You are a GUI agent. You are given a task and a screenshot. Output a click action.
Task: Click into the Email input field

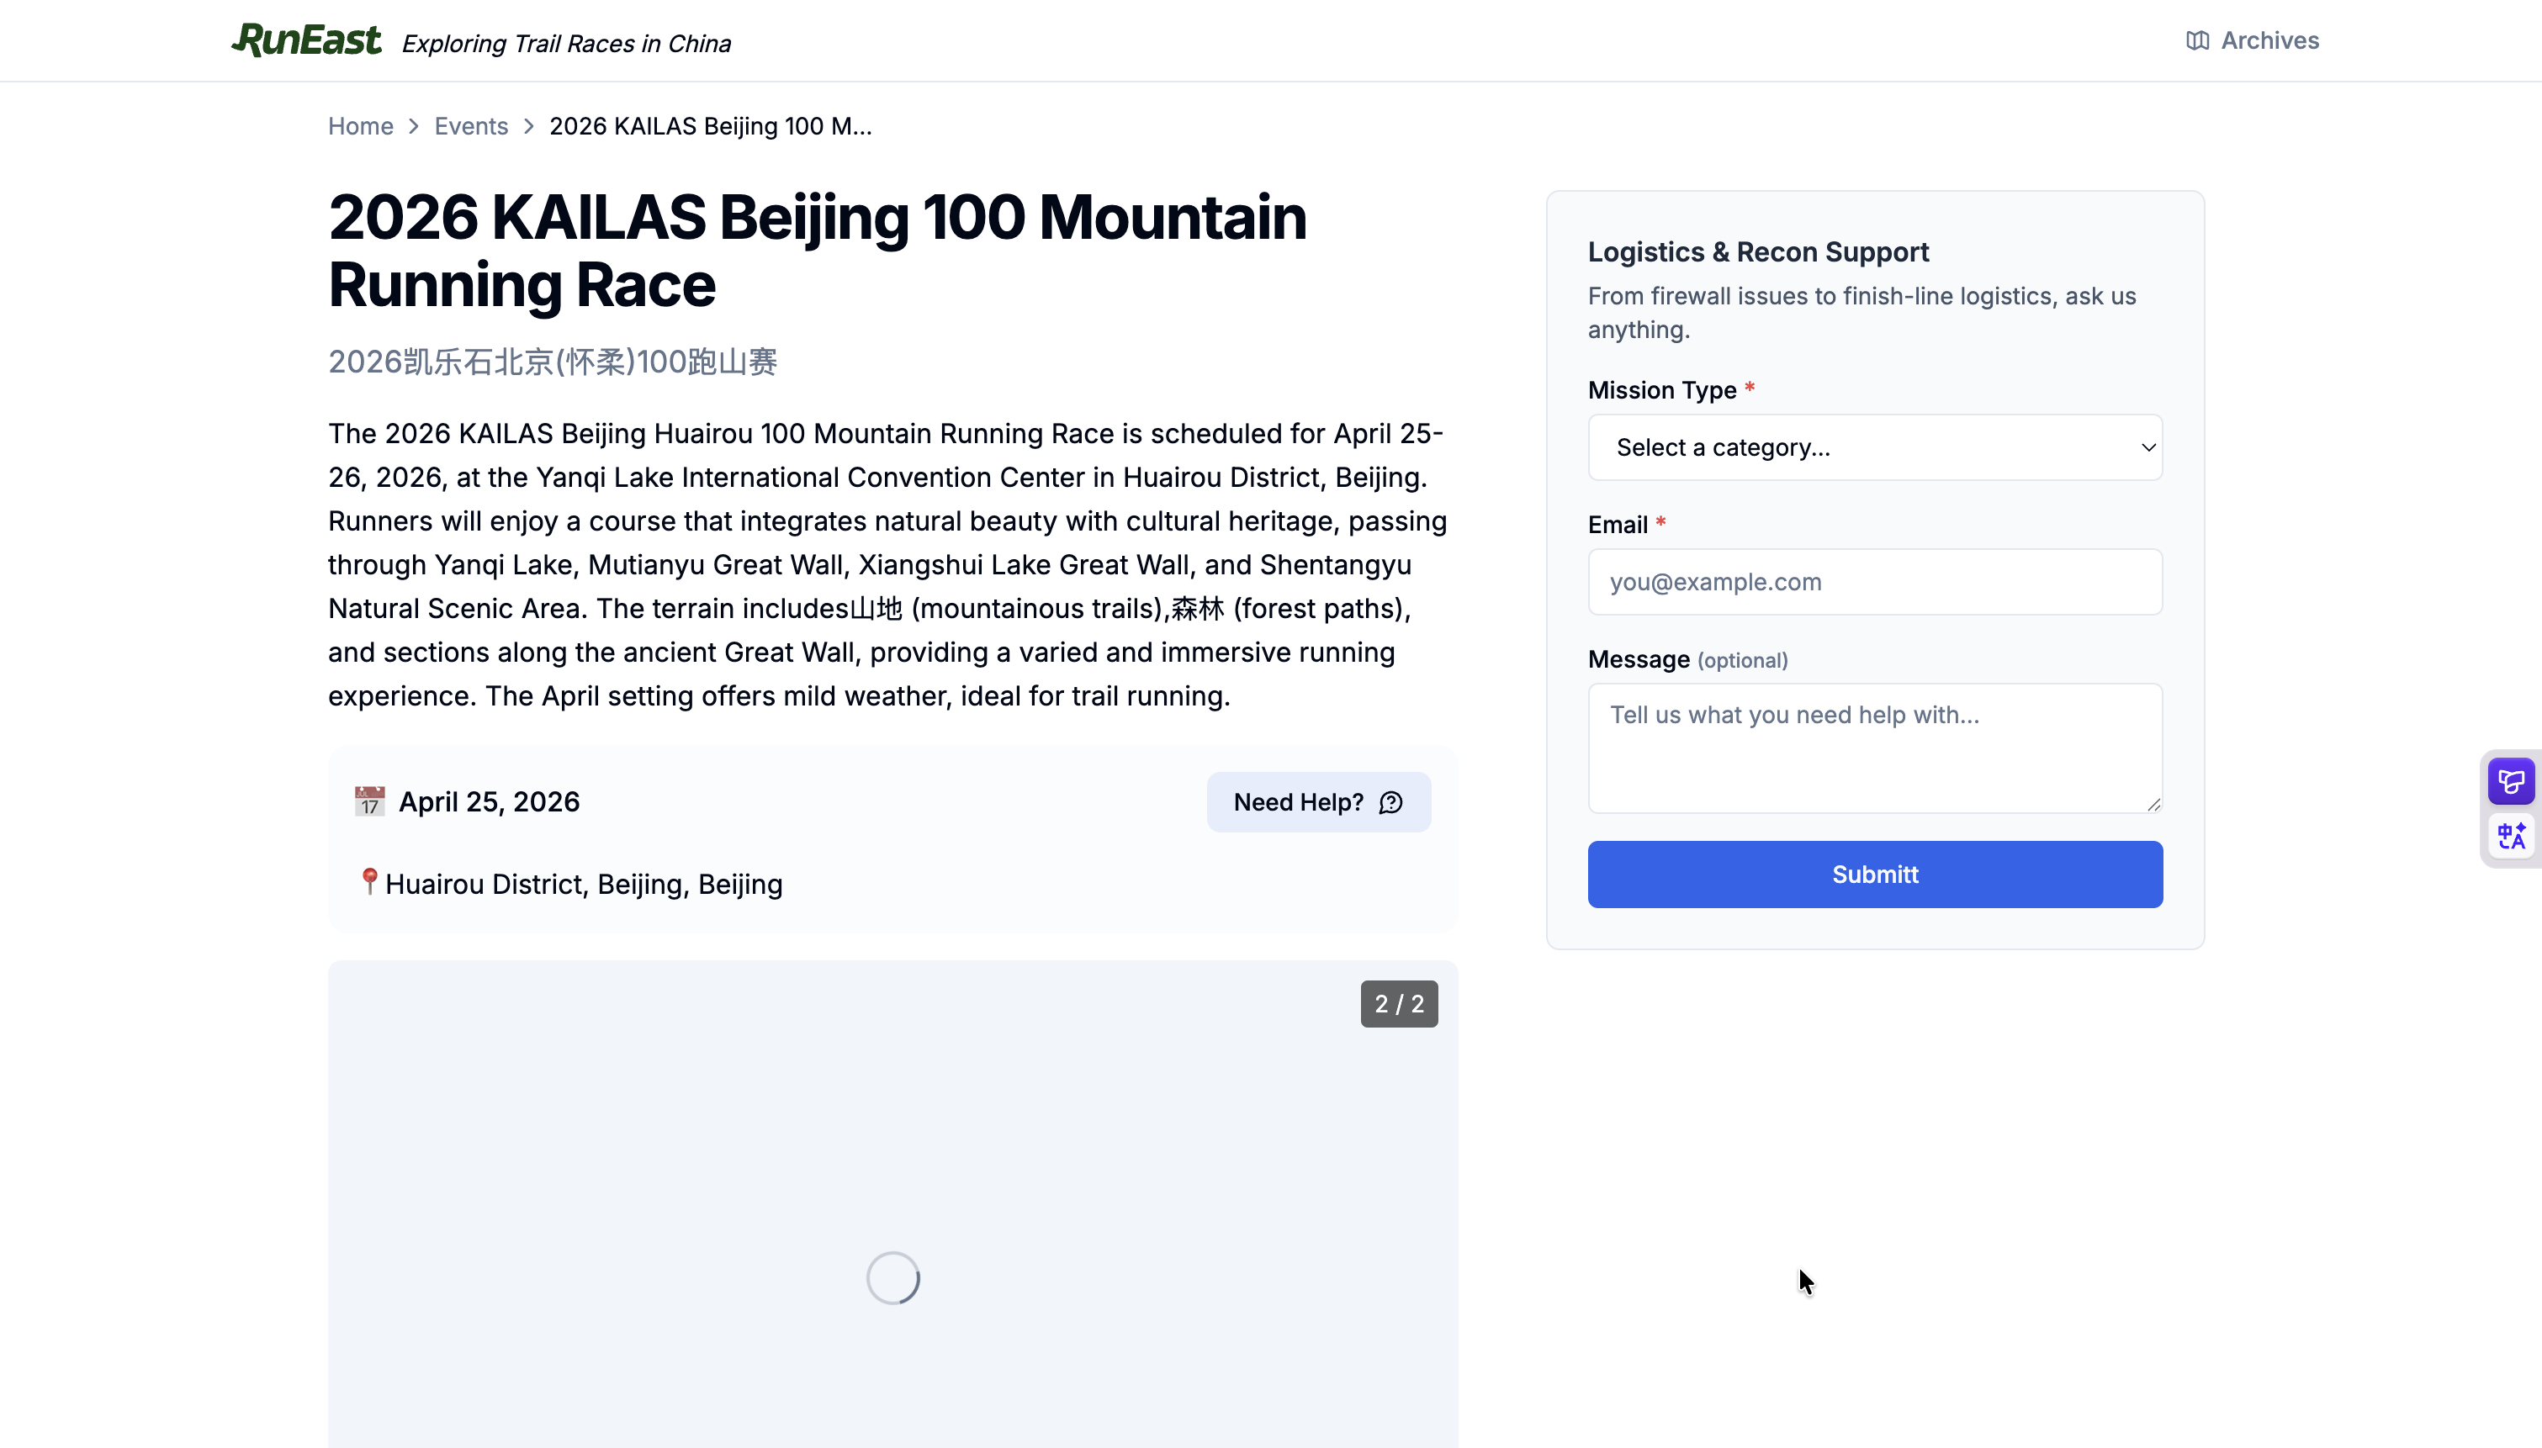[x=1873, y=582]
